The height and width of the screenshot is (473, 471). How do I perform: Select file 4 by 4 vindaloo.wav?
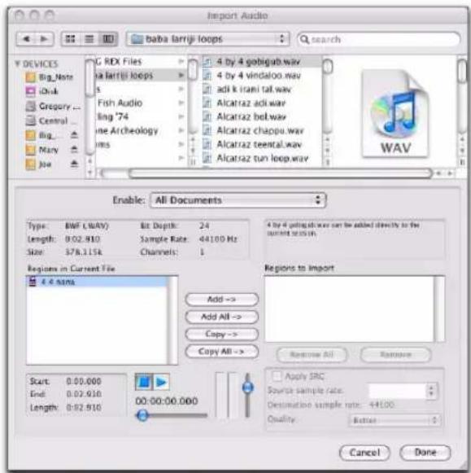(x=262, y=76)
